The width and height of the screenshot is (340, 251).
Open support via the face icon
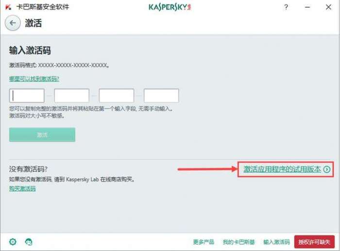click(29, 241)
